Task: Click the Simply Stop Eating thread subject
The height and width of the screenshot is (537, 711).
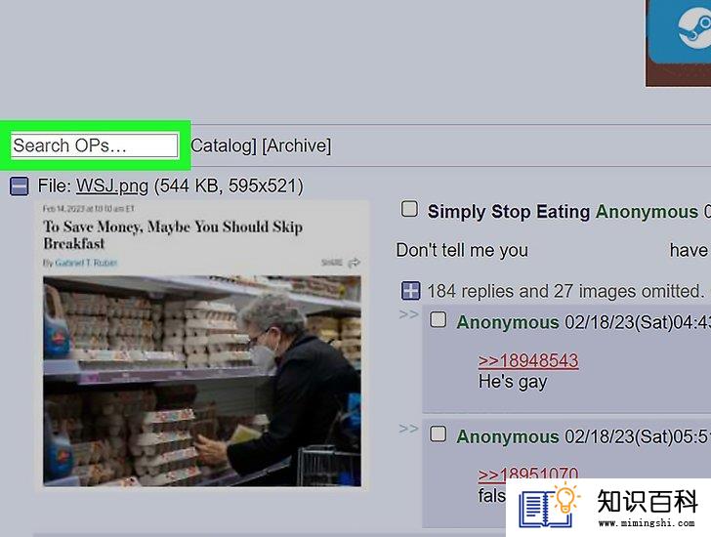Action: pos(509,212)
